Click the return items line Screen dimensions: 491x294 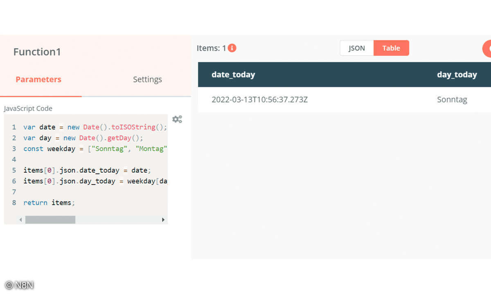(49, 203)
